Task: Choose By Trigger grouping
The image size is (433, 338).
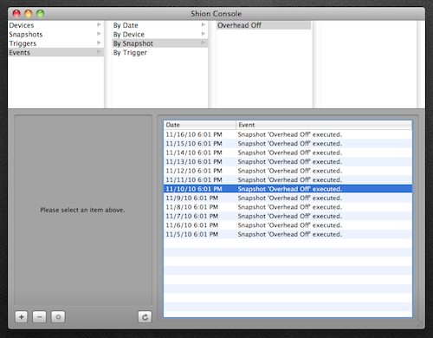Action: pyautogui.click(x=160, y=52)
